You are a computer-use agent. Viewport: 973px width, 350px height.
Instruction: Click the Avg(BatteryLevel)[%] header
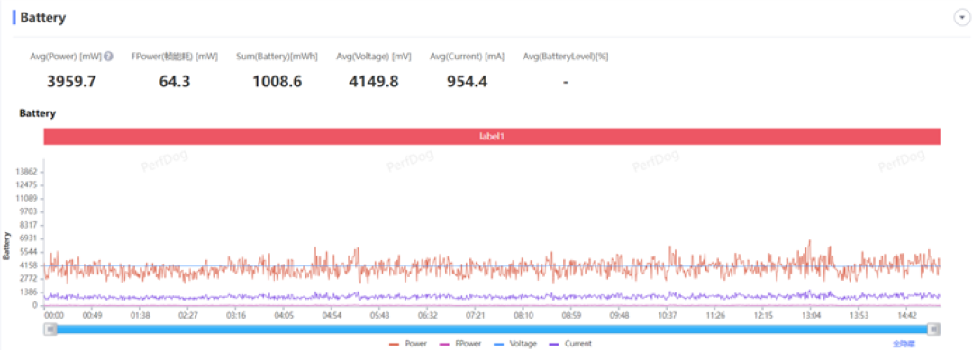click(565, 57)
